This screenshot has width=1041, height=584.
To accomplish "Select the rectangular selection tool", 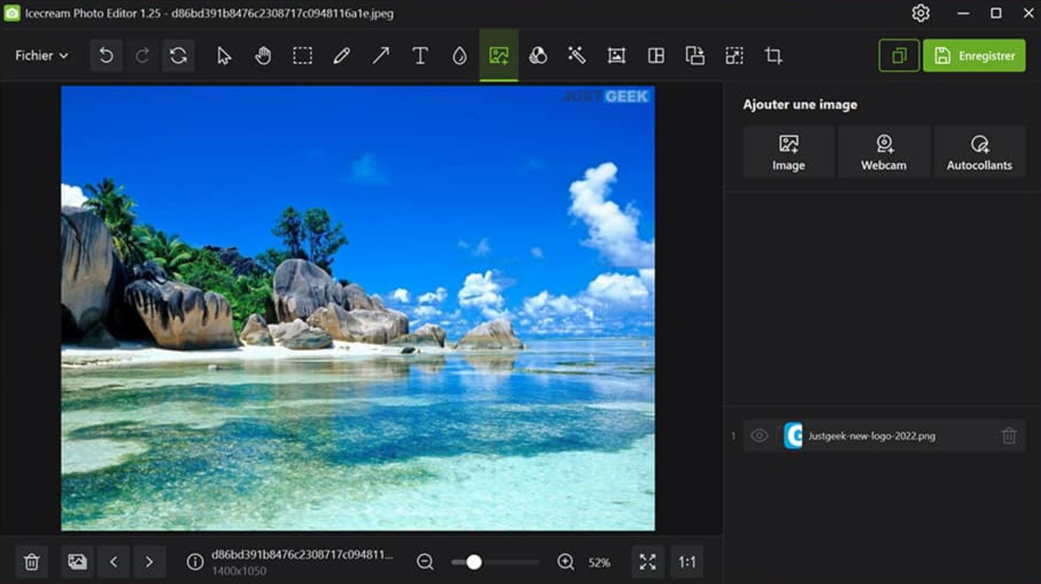I will (302, 56).
